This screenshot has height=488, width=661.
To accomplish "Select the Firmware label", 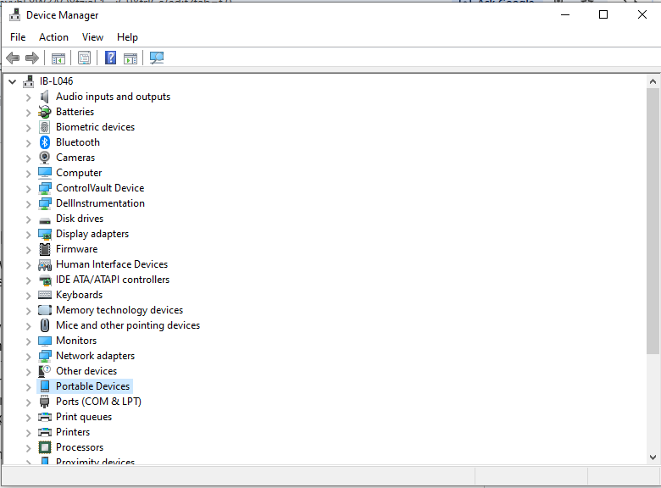I will (x=77, y=249).
